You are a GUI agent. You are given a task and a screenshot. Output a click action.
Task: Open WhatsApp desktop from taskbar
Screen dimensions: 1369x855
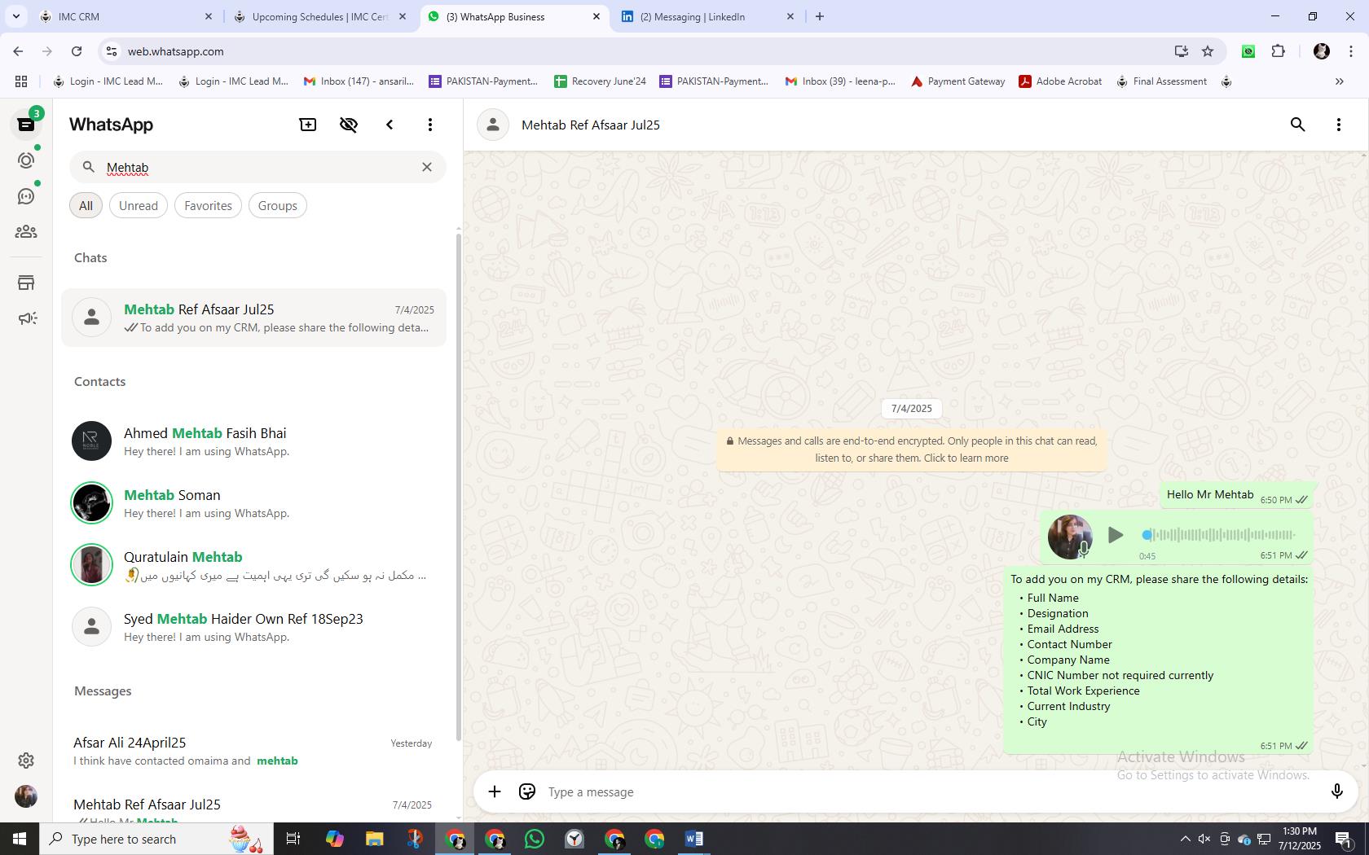coord(535,839)
